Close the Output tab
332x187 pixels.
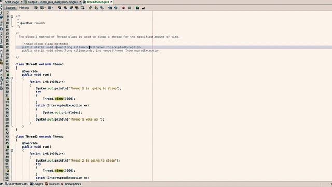(x=80, y=2)
